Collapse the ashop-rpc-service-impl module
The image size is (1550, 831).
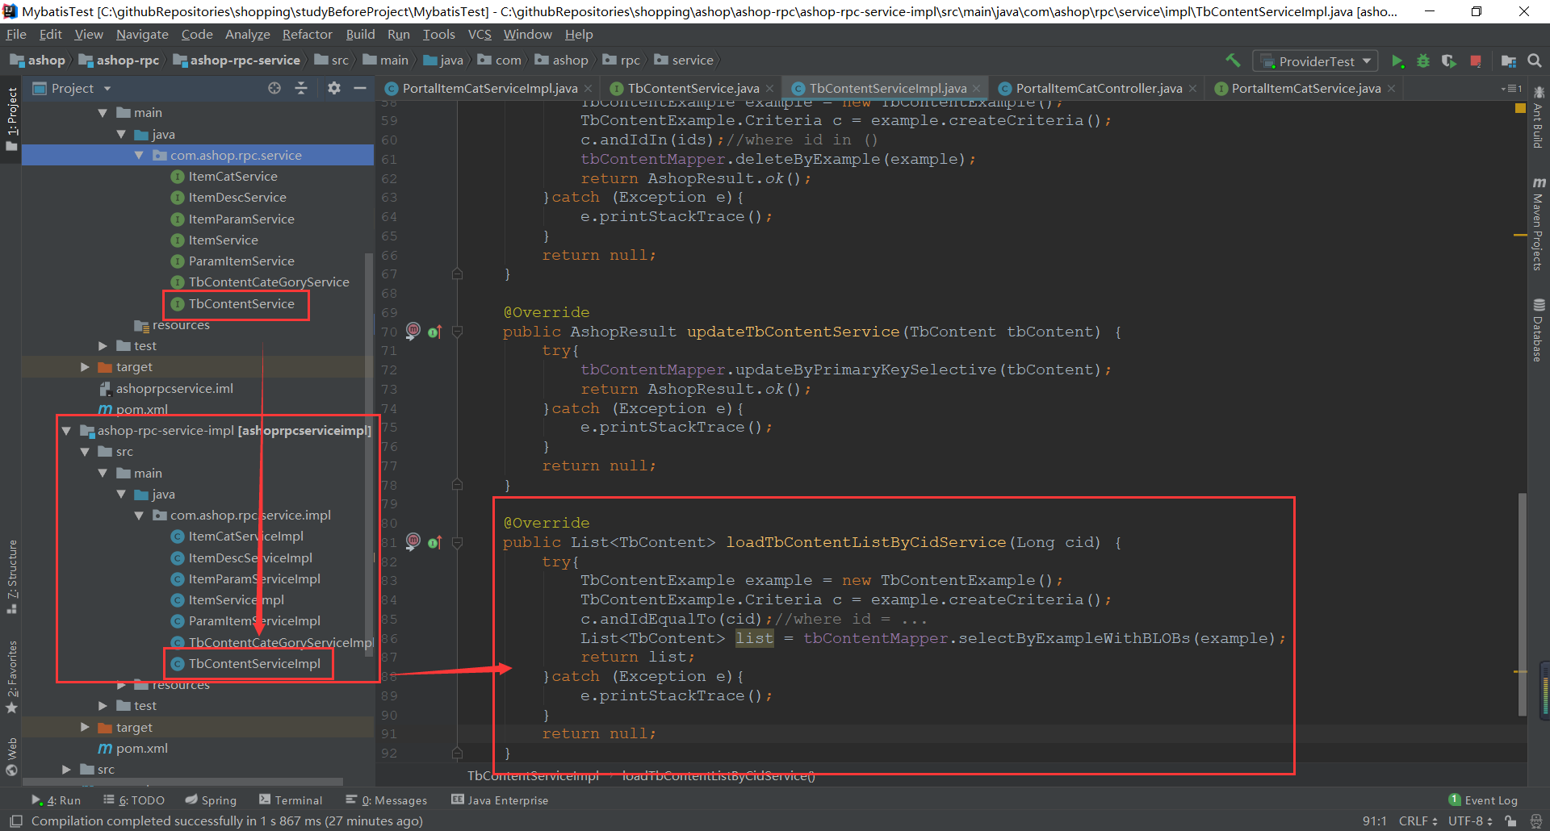coord(66,431)
